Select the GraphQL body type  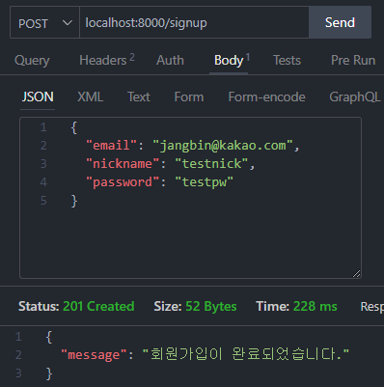point(355,97)
